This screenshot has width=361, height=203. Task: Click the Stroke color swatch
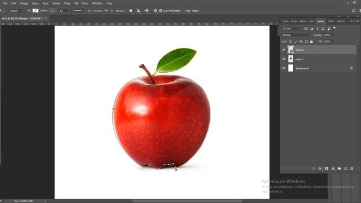pos(52,11)
